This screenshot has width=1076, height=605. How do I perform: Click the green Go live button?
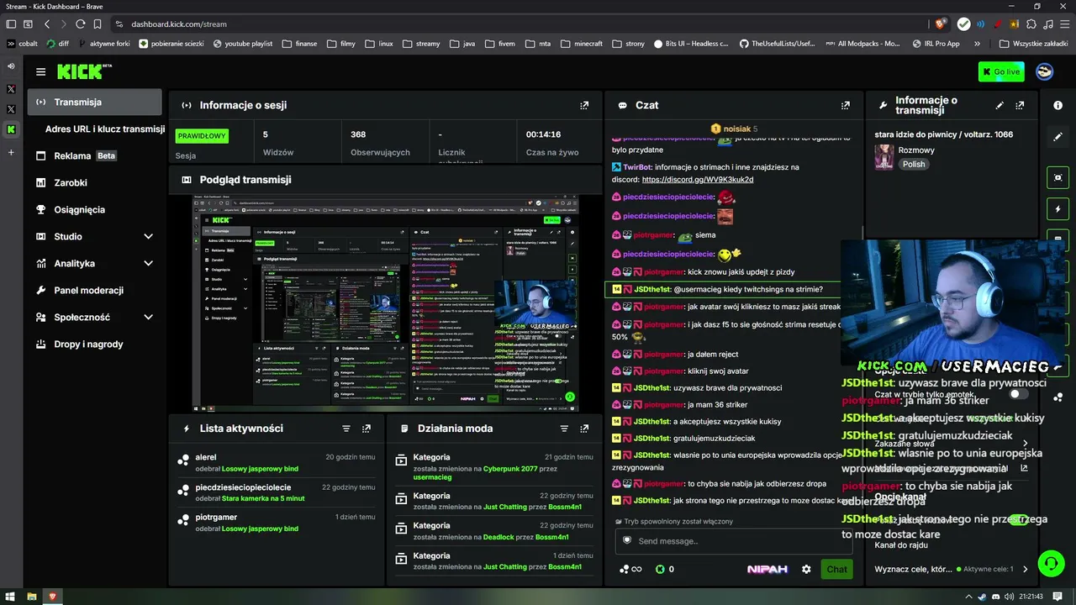click(1001, 71)
